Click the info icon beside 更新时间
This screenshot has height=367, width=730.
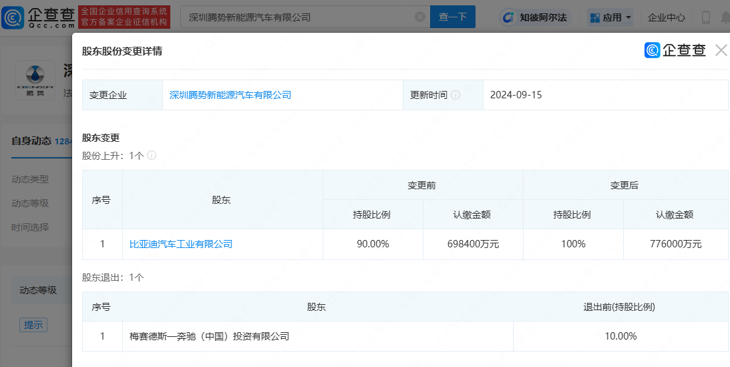click(x=455, y=95)
